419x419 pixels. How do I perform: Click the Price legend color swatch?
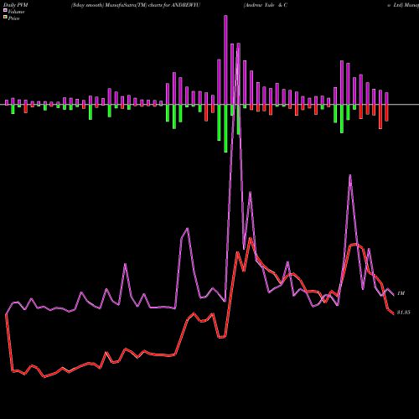pyautogui.click(x=5, y=18)
